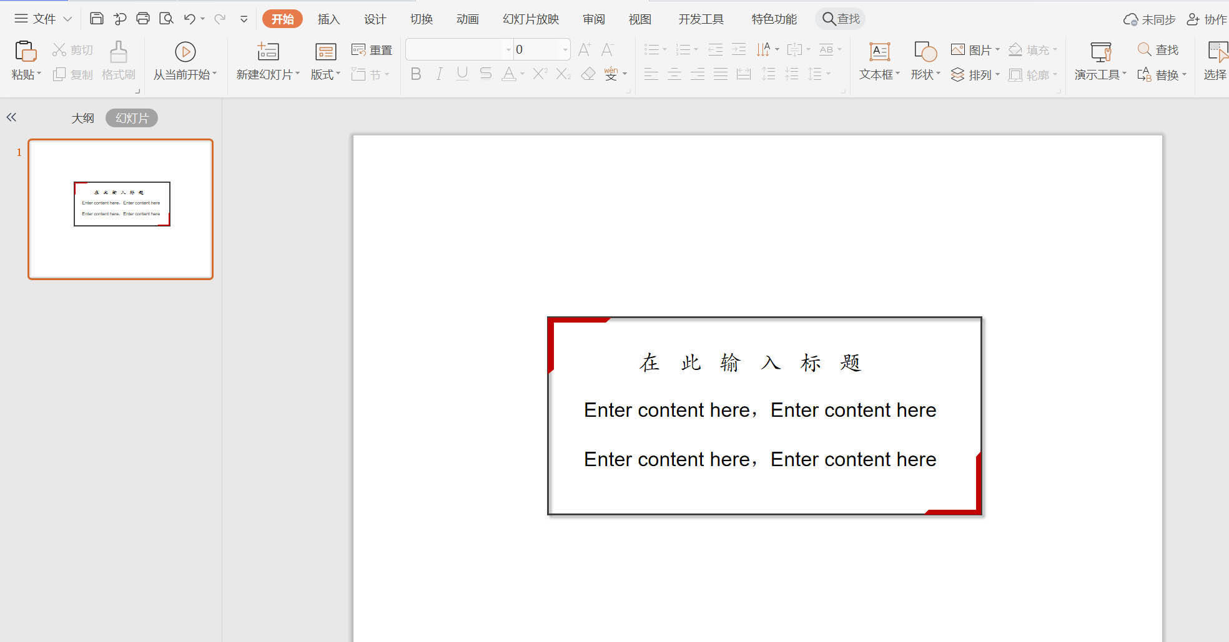Click the Save icon in quick access toolbar
Image resolution: width=1229 pixels, height=642 pixels.
click(96, 19)
